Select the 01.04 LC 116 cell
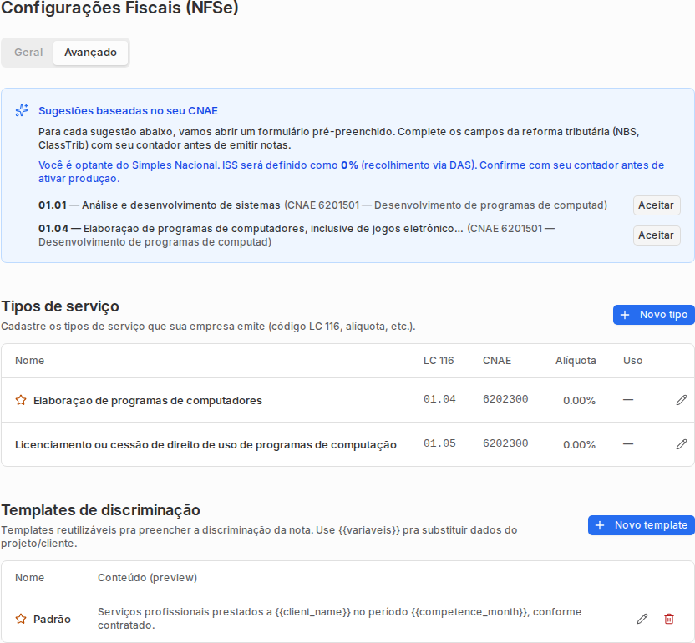The width and height of the screenshot is (695, 643). pyautogui.click(x=439, y=399)
